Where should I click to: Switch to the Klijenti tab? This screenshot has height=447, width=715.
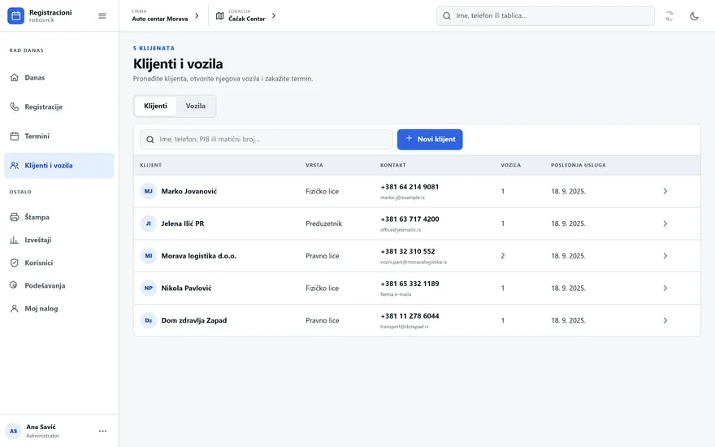pyautogui.click(x=155, y=106)
